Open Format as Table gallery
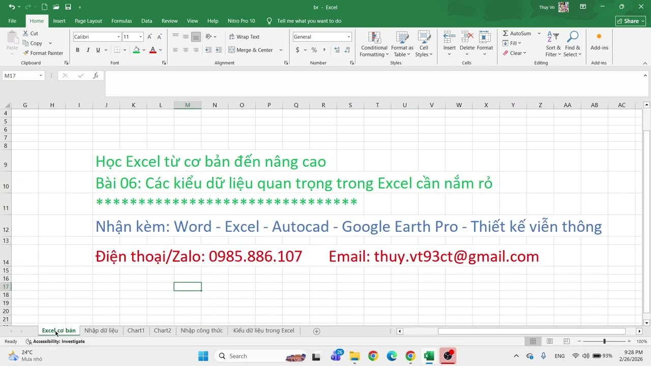651x366 pixels. [402, 44]
